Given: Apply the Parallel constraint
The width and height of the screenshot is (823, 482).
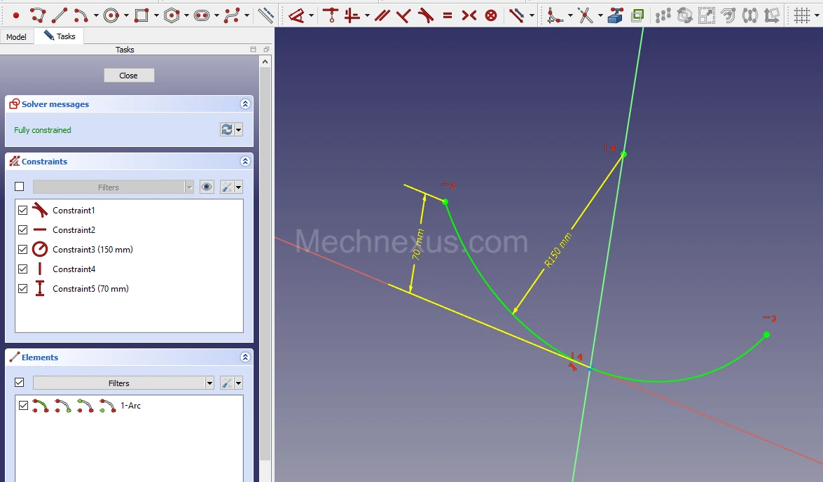Looking at the screenshot, I should 382,15.
